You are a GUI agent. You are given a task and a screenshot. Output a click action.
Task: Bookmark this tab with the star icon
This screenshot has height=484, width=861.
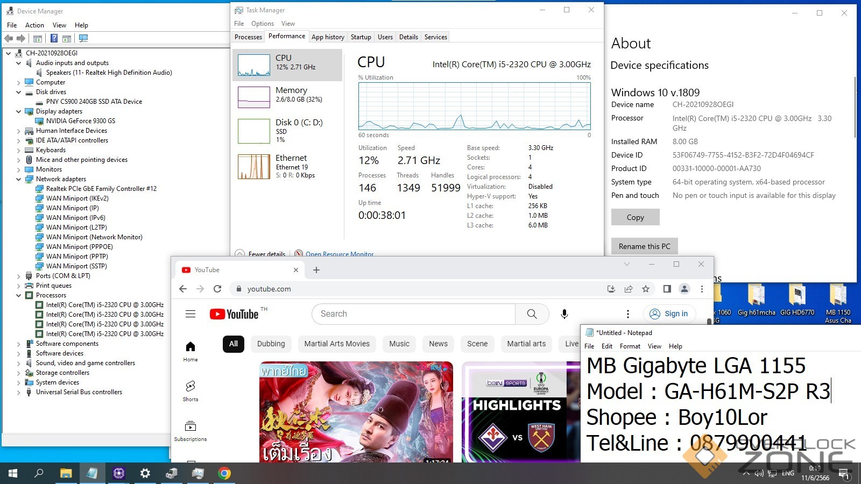tap(646, 289)
